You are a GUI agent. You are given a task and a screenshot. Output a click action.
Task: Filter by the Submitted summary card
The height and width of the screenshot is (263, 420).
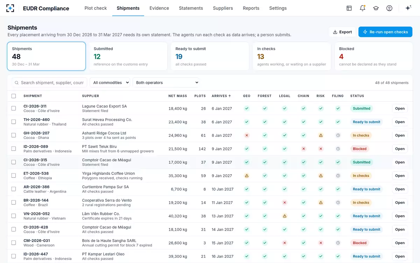coord(128,56)
